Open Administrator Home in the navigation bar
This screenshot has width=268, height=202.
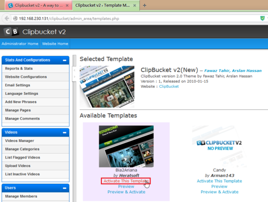[x=20, y=44]
